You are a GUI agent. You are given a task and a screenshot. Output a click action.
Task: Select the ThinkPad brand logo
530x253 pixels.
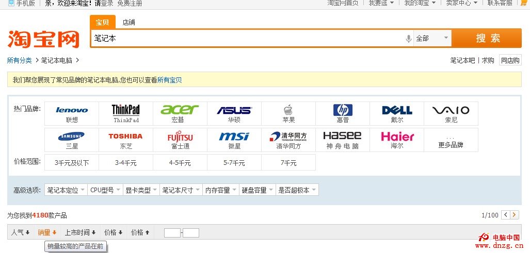pos(126,110)
